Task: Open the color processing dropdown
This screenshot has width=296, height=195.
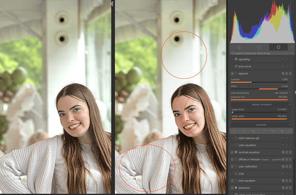Action: pos(282,93)
